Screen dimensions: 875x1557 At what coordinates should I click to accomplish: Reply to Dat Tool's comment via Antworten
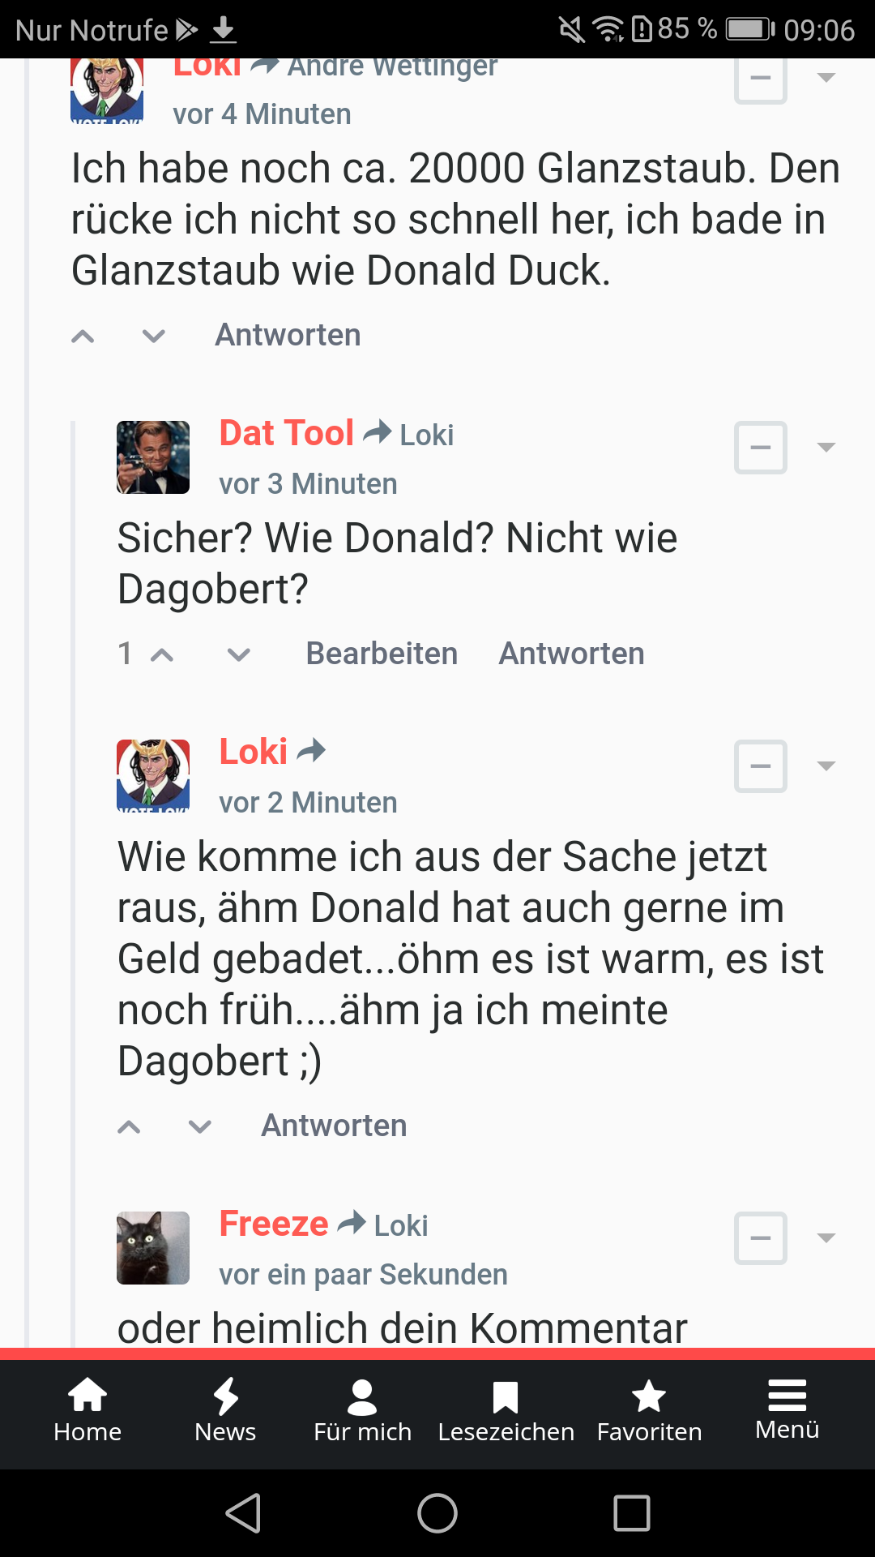(x=571, y=654)
